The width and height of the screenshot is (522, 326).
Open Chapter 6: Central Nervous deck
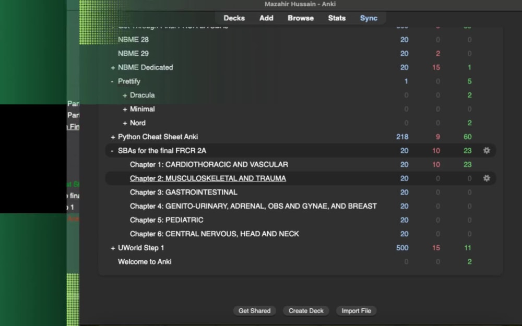(215, 234)
